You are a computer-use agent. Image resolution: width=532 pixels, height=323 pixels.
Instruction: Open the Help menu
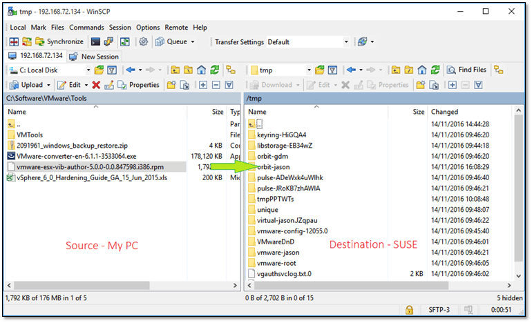click(200, 28)
